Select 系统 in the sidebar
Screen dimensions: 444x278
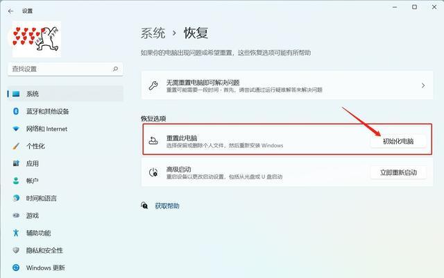pos(65,94)
